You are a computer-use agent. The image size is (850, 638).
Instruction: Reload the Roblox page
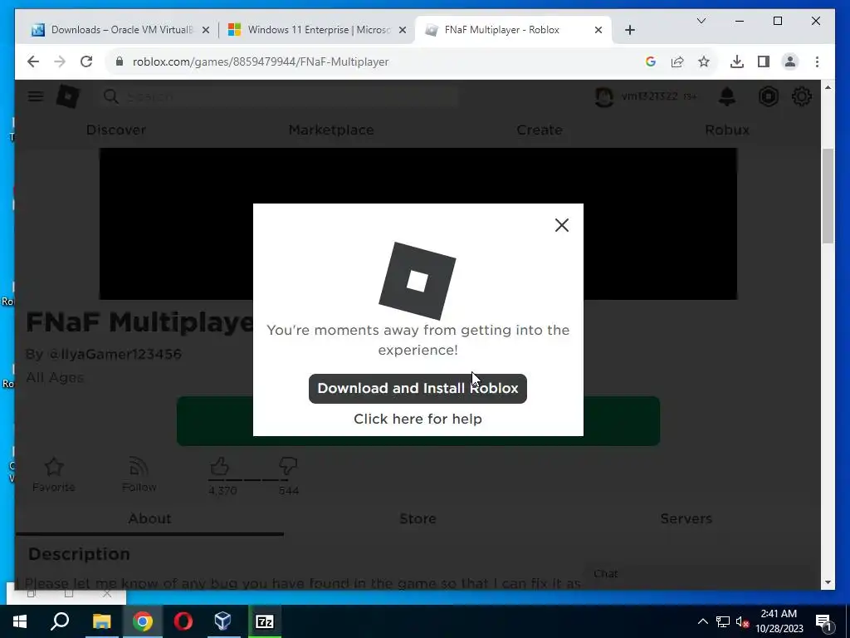[86, 61]
